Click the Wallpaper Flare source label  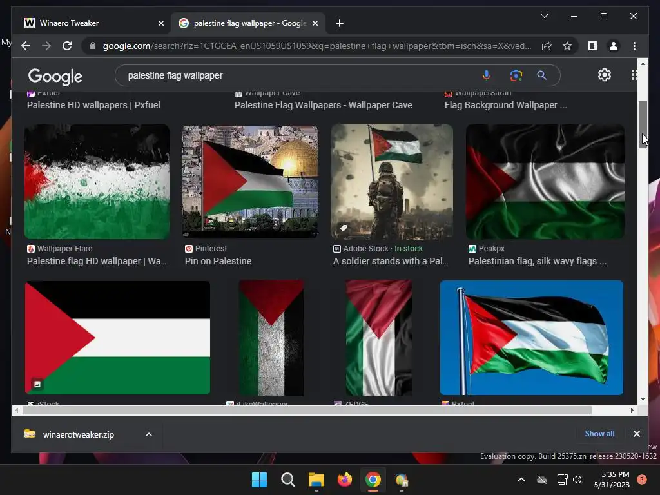[64, 249]
